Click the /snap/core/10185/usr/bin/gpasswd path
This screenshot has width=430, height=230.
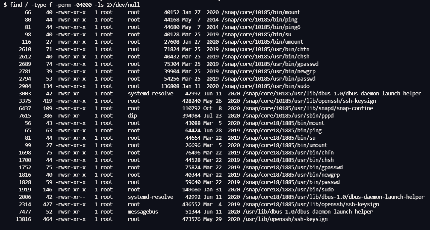(270, 64)
